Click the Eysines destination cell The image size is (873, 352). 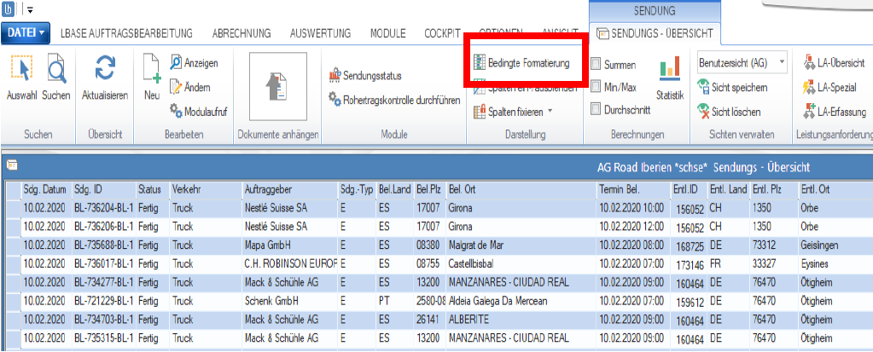(x=835, y=263)
